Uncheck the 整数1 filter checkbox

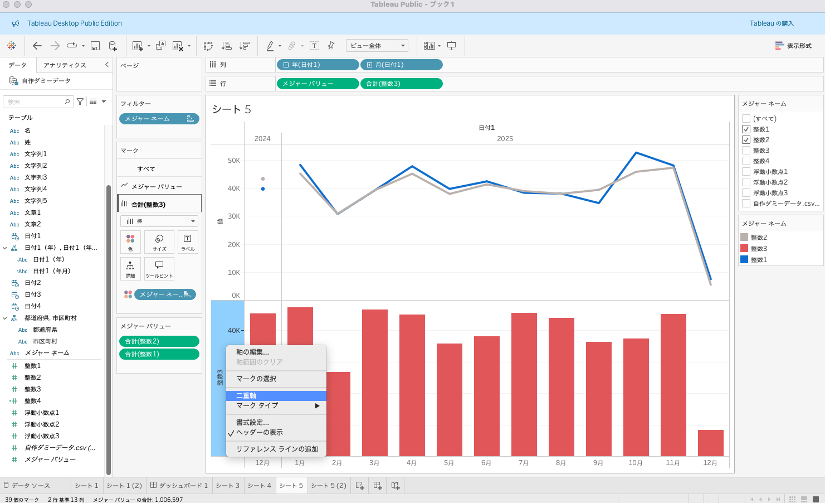[746, 129]
